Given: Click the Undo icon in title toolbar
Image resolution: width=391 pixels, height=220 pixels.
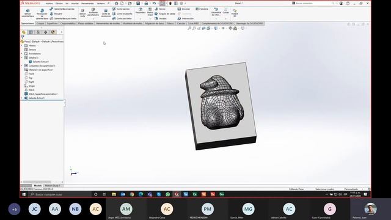Looking at the screenshot, I should pos(154,3).
